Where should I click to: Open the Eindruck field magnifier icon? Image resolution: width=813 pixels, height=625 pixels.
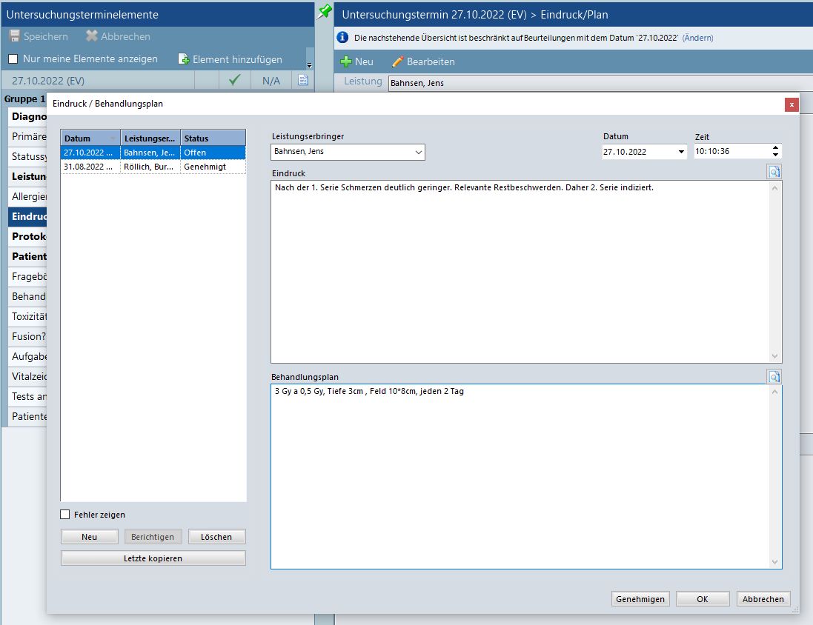[x=774, y=172]
